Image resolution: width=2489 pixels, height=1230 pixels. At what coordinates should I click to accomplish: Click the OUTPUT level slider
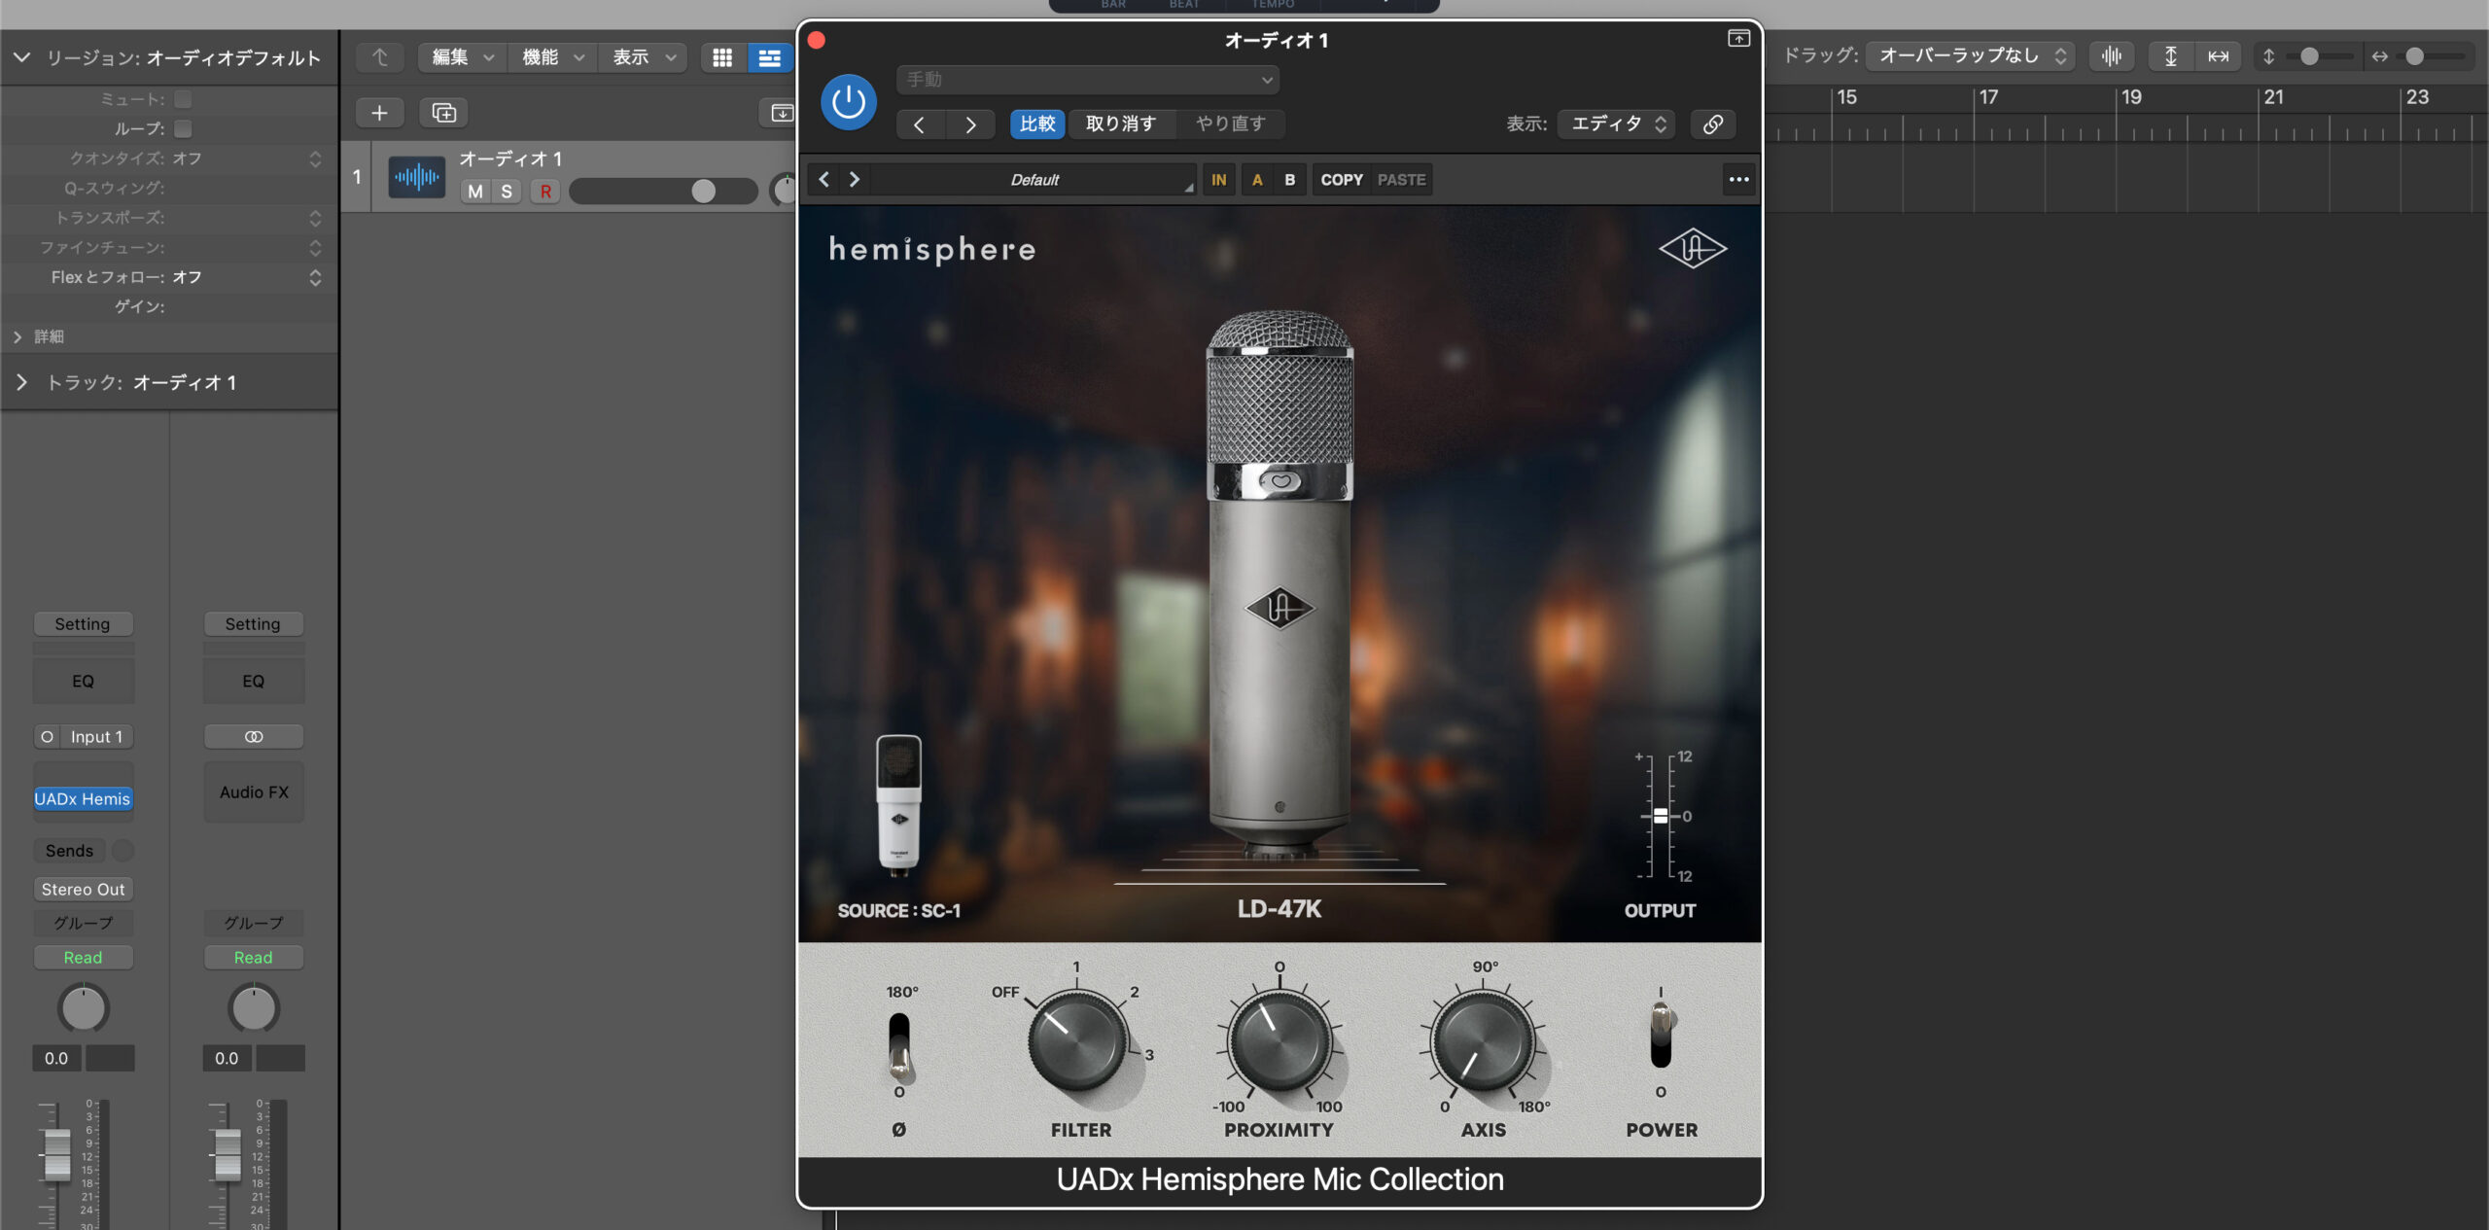coord(1661,816)
